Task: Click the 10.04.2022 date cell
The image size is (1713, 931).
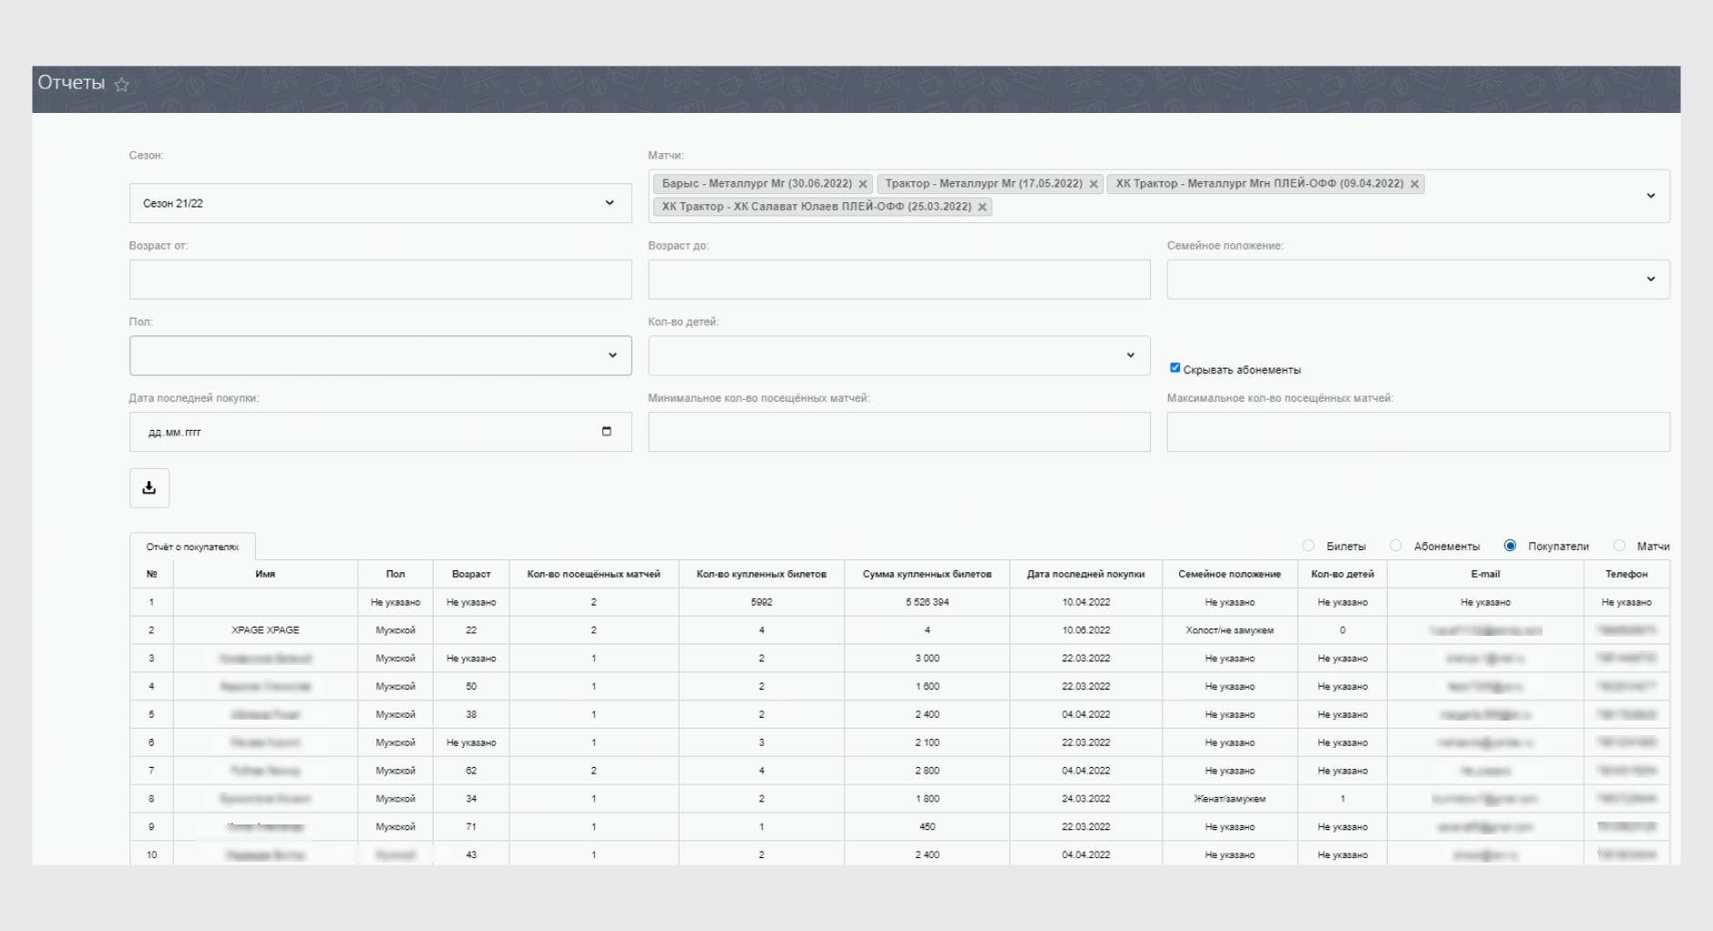Action: 1085,602
